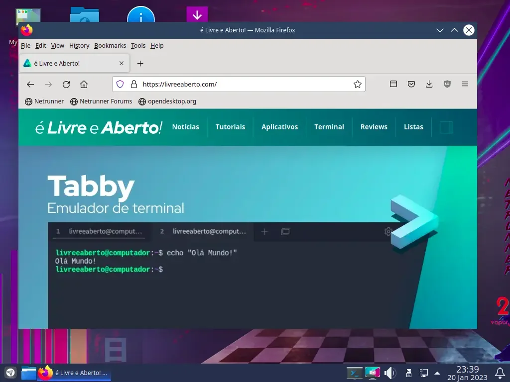Go to the Reviews section
510x382 pixels.
(x=374, y=127)
